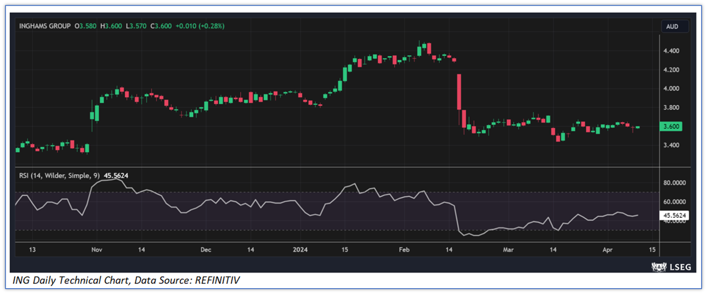Click the change value +0.010 (+0.28%)
The width and height of the screenshot is (707, 294).
pos(200,26)
